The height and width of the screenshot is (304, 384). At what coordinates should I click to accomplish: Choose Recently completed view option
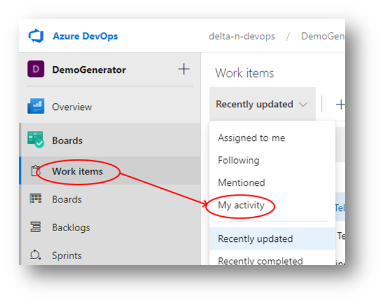[260, 261]
